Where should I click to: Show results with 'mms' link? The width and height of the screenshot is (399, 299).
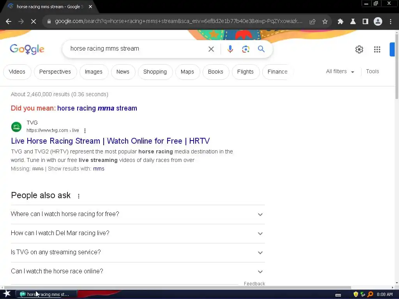point(99,169)
